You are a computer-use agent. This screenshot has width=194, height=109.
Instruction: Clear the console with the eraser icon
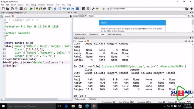[189, 41]
